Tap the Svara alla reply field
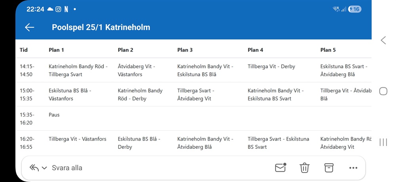Image resolution: width=396 pixels, height=182 pixels. tap(67, 168)
